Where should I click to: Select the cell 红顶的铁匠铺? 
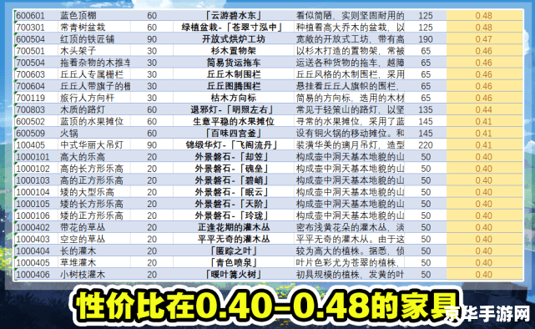point(88,39)
